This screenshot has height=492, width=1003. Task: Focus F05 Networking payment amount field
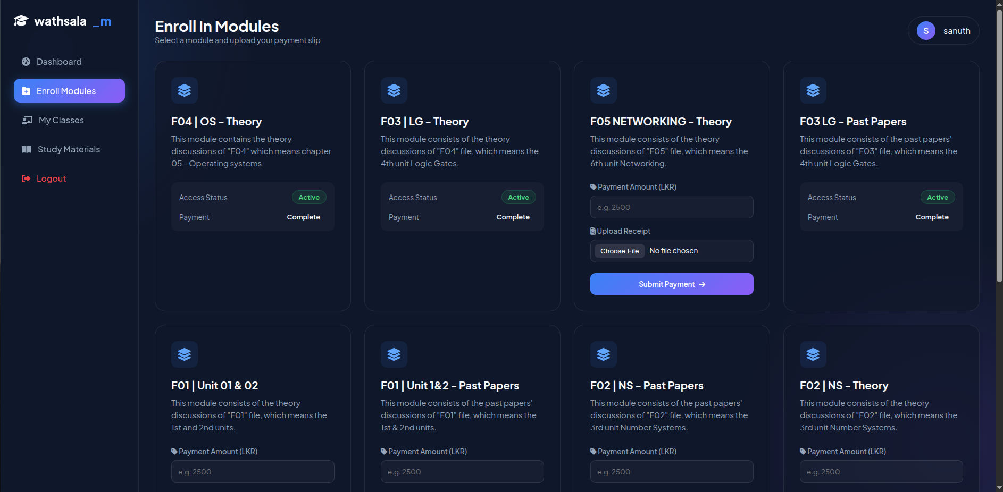tap(672, 207)
